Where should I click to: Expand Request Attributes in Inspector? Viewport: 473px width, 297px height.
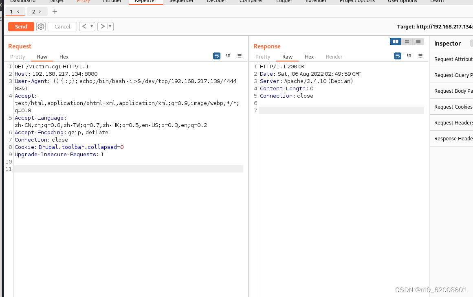tap(451, 59)
